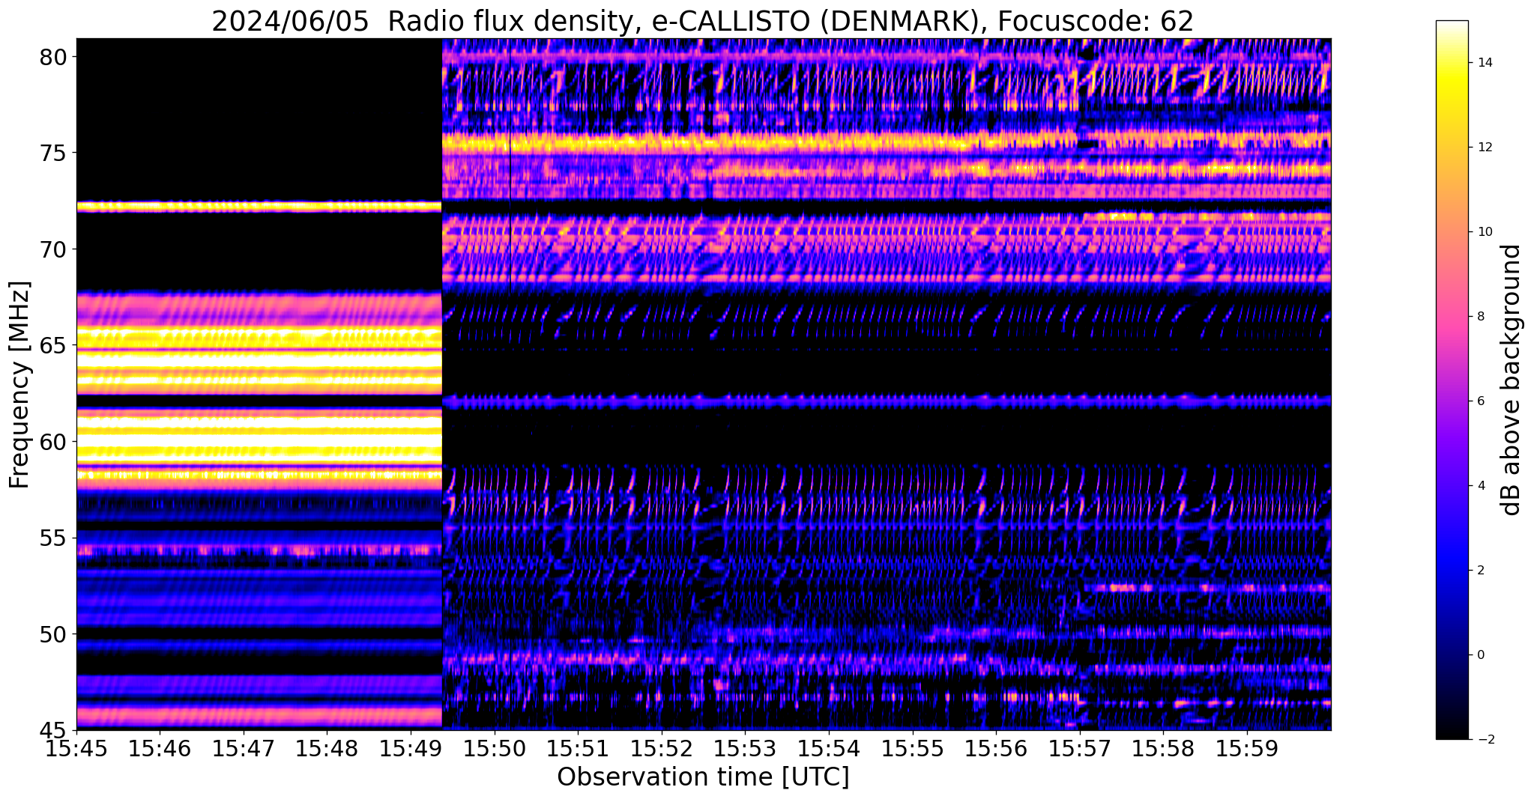Click the 15:54 time tick label
This screenshot has width=1534, height=799.
coord(829,749)
